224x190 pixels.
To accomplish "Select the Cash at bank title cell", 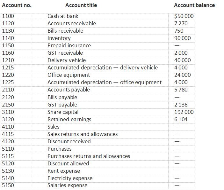I will pyautogui.click(x=63, y=16).
